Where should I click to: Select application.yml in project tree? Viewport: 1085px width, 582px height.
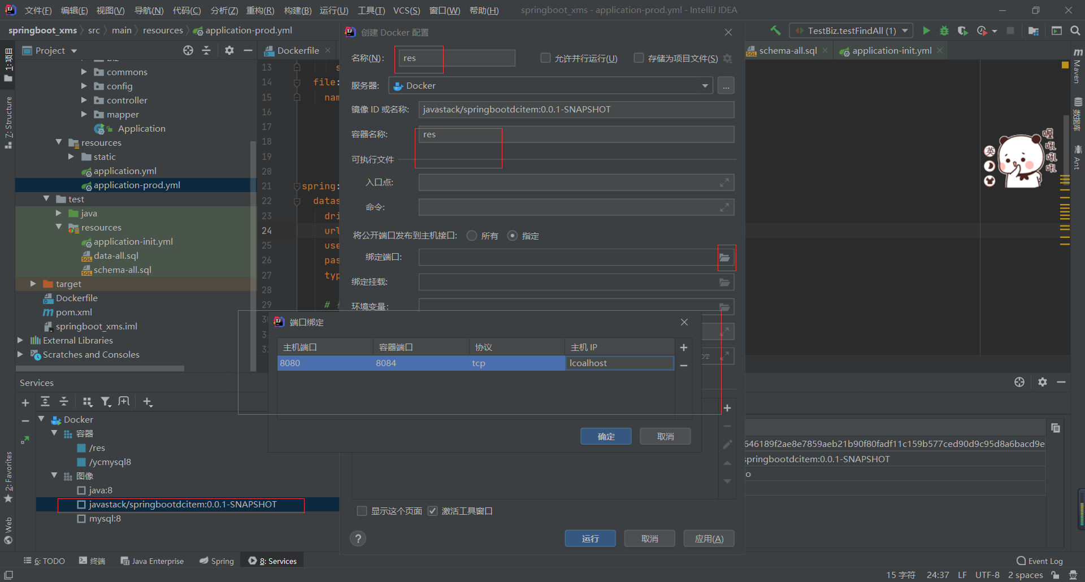[x=125, y=171]
